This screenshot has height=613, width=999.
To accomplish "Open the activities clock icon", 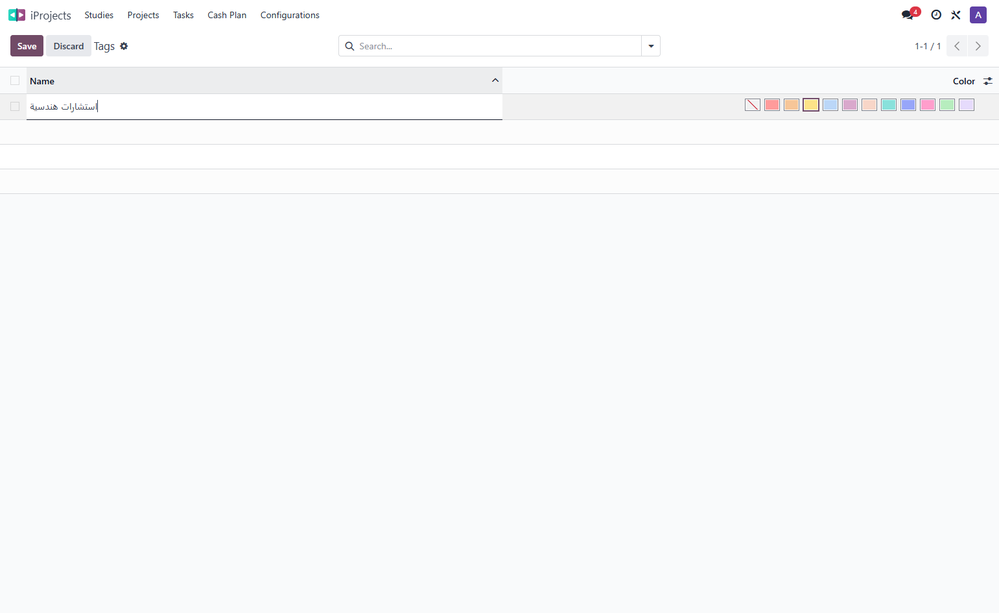I will coord(936,15).
